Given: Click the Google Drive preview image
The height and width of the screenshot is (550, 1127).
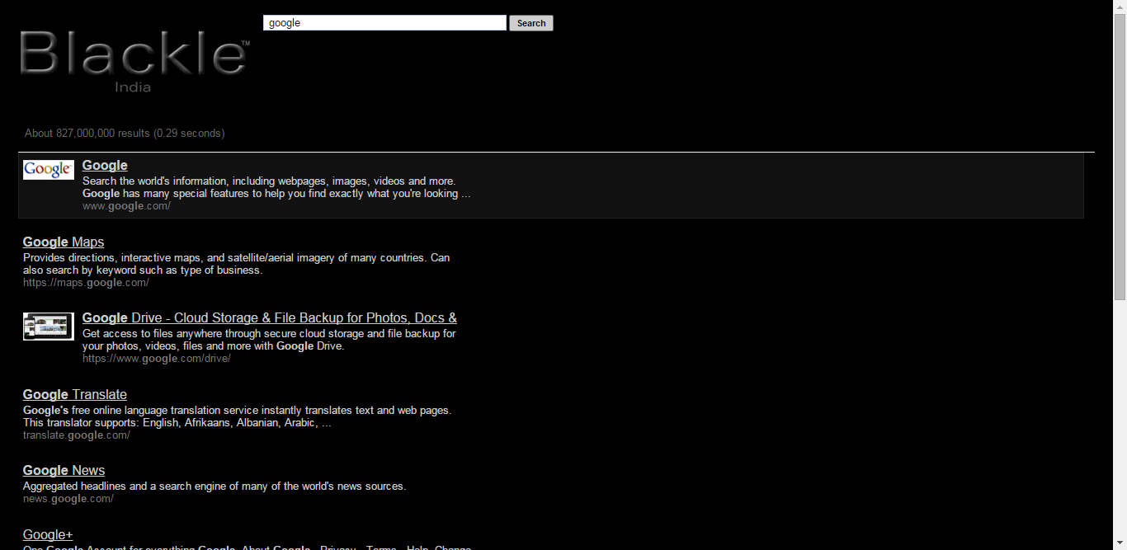Looking at the screenshot, I should 48,327.
